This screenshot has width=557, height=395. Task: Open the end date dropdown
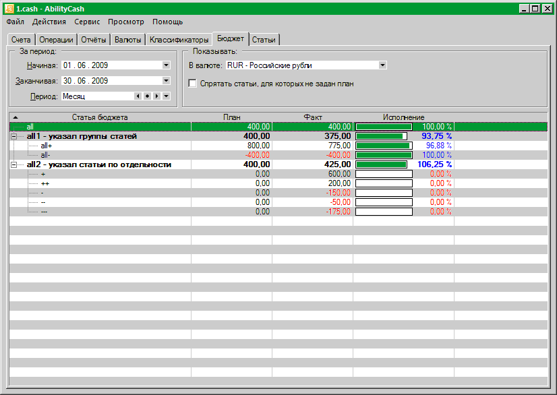pyautogui.click(x=166, y=81)
